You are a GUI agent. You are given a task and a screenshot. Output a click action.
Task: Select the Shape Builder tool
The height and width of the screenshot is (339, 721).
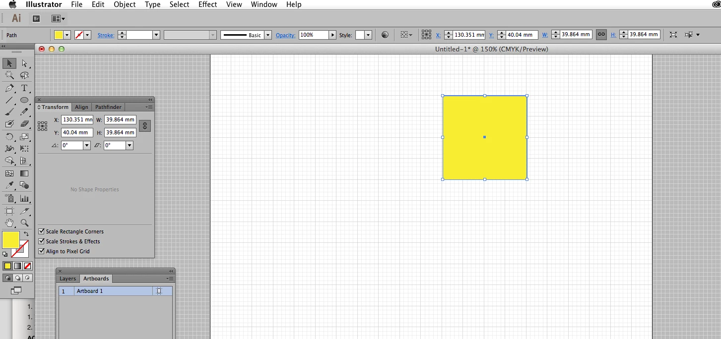9,161
